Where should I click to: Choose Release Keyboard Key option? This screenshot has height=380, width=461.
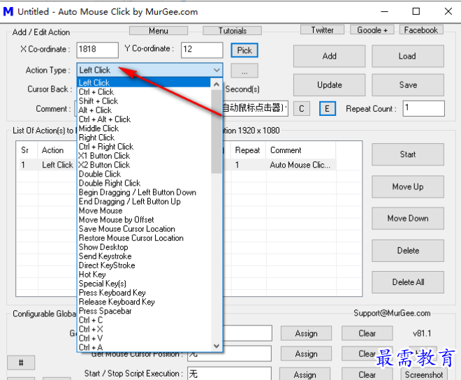point(144,302)
